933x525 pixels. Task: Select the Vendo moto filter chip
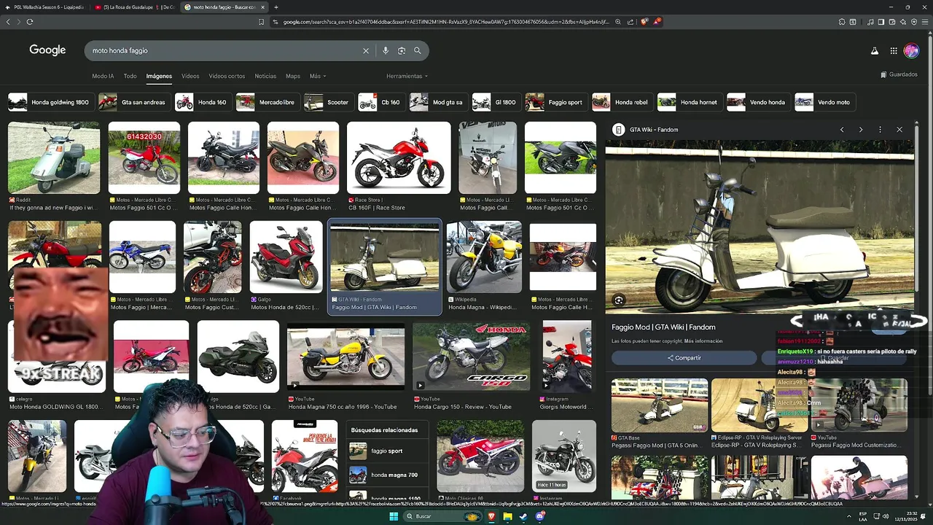coord(824,102)
